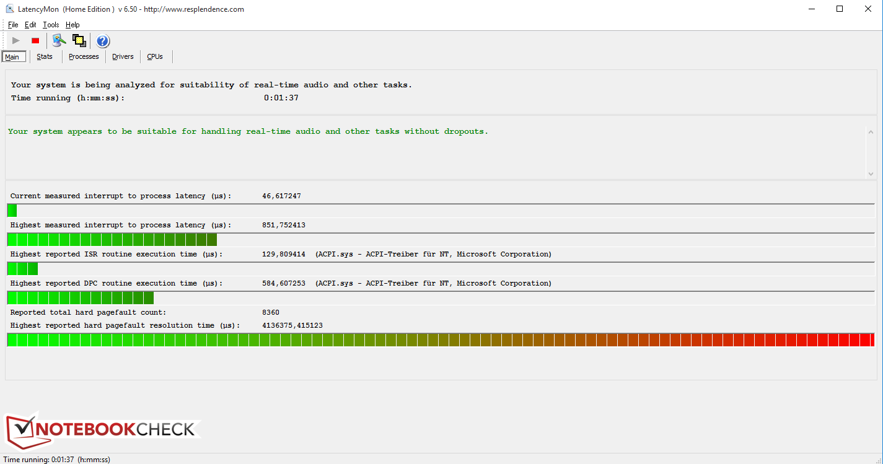Image resolution: width=883 pixels, height=464 pixels.
Task: Click the overlapping windows toolbar icon
Action: [x=79, y=41]
